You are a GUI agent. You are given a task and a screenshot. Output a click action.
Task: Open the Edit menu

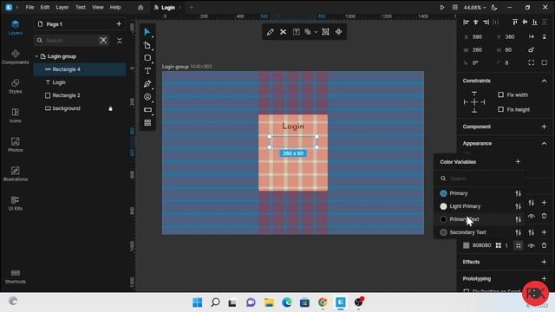(x=44, y=8)
